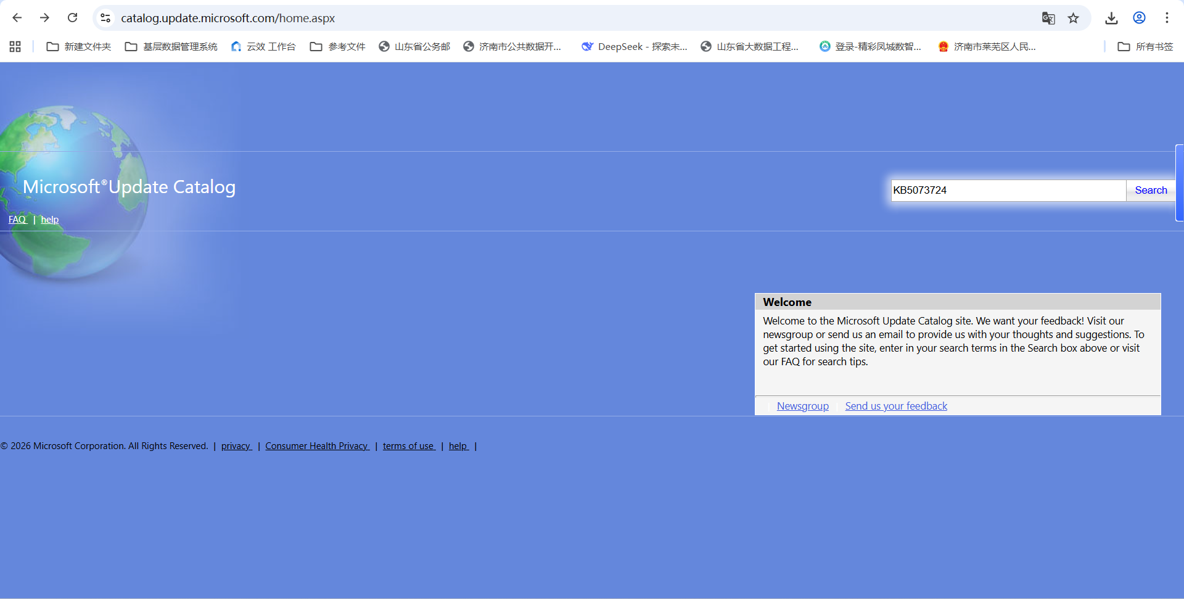1184x599 pixels.
Task: Open the Chrome three-dot menu
Action: (x=1167, y=18)
